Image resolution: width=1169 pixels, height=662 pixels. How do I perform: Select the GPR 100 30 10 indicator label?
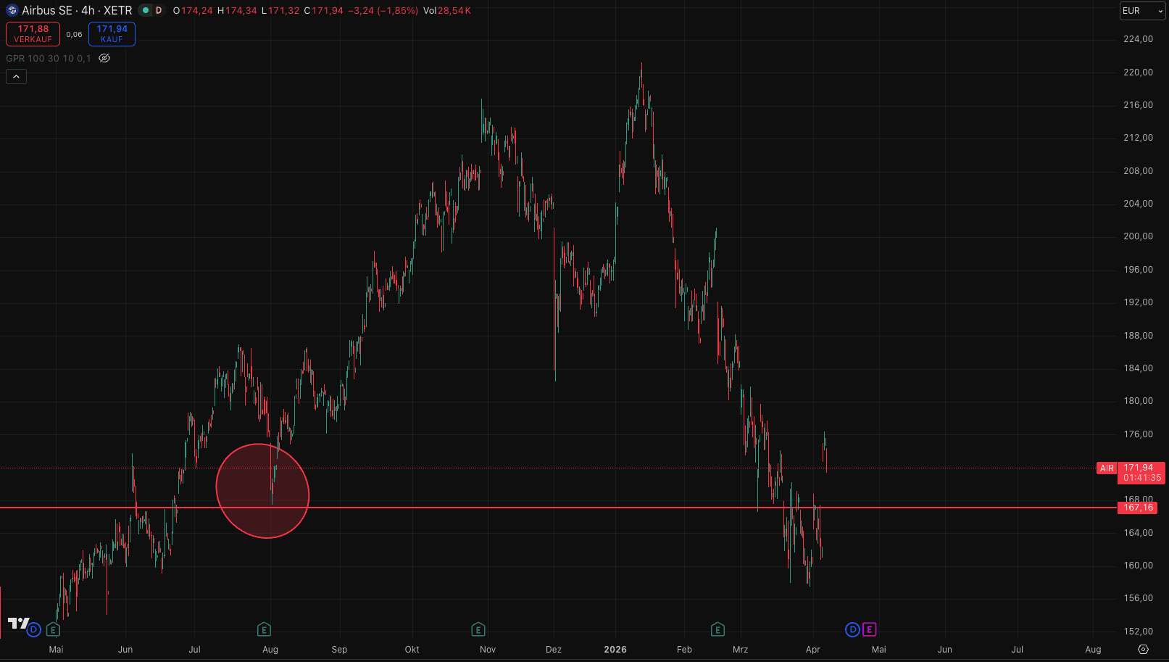[x=48, y=59]
